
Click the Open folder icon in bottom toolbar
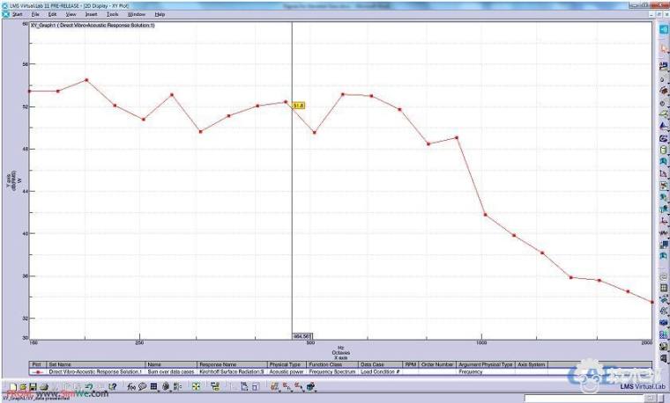coord(22,385)
